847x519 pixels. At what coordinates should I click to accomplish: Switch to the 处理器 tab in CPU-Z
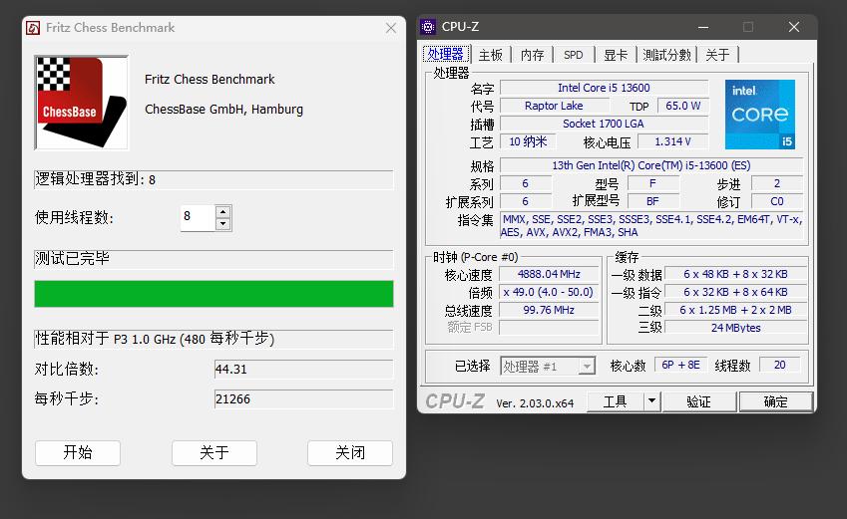pos(446,55)
